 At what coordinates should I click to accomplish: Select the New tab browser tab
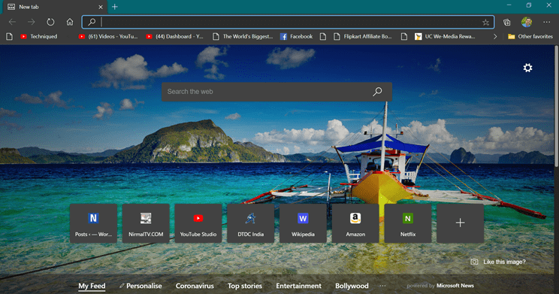56,7
